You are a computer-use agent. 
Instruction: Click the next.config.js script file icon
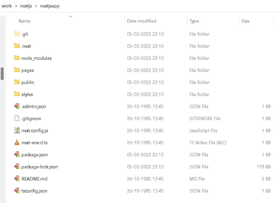17,130
